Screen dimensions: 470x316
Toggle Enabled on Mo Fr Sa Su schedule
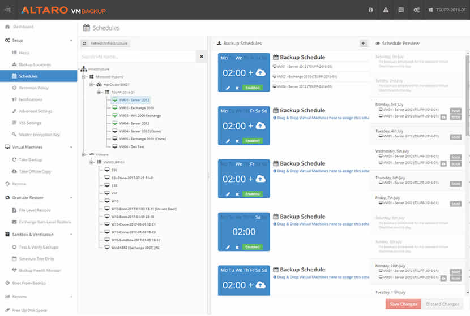(253, 141)
